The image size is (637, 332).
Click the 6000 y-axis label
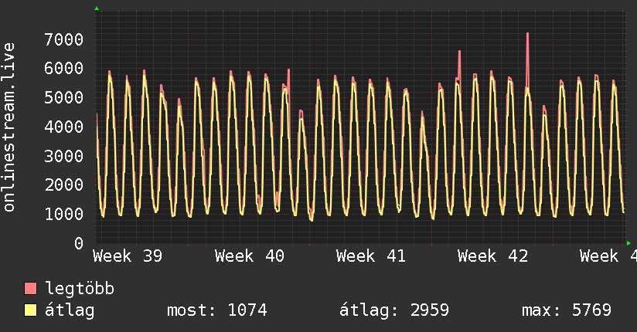tap(64, 68)
